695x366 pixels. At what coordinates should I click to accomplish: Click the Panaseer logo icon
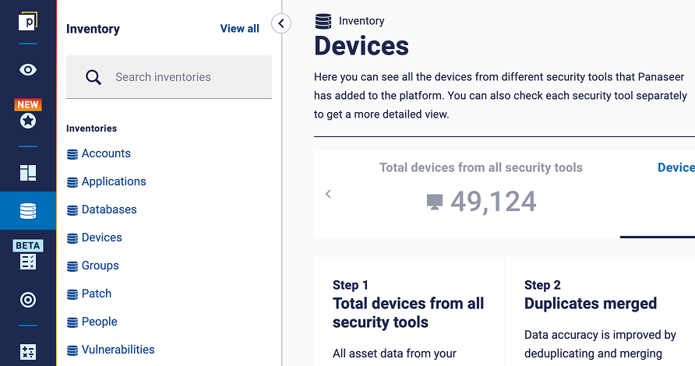28,21
